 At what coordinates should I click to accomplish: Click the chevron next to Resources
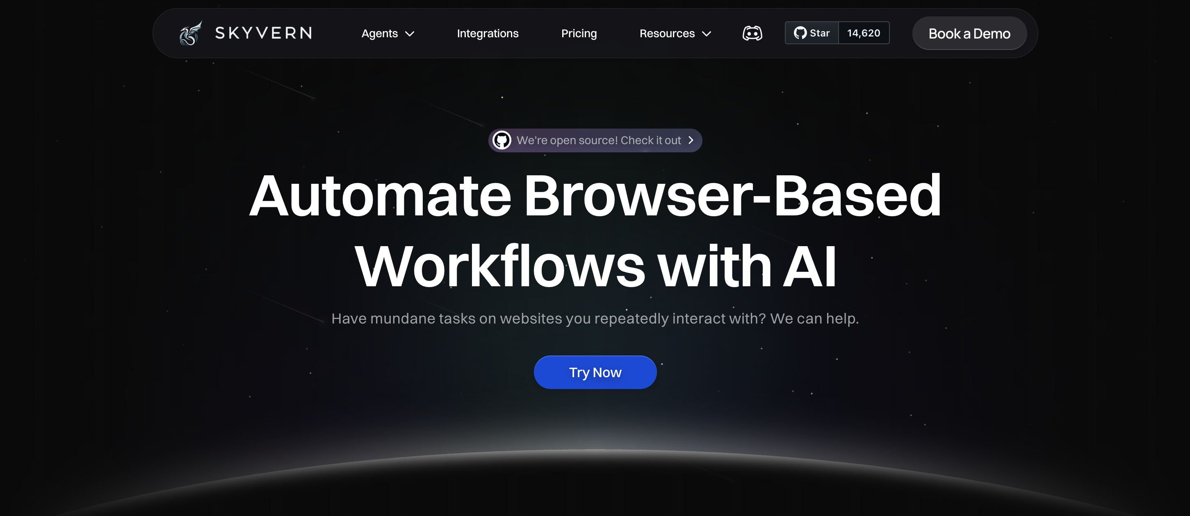(x=706, y=34)
